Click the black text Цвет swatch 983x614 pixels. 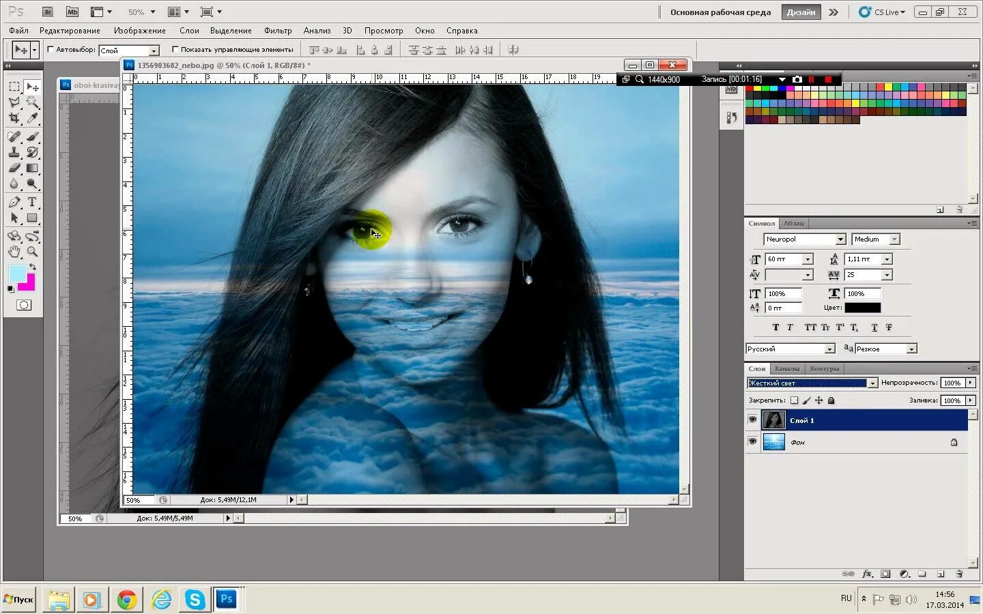pyautogui.click(x=862, y=308)
